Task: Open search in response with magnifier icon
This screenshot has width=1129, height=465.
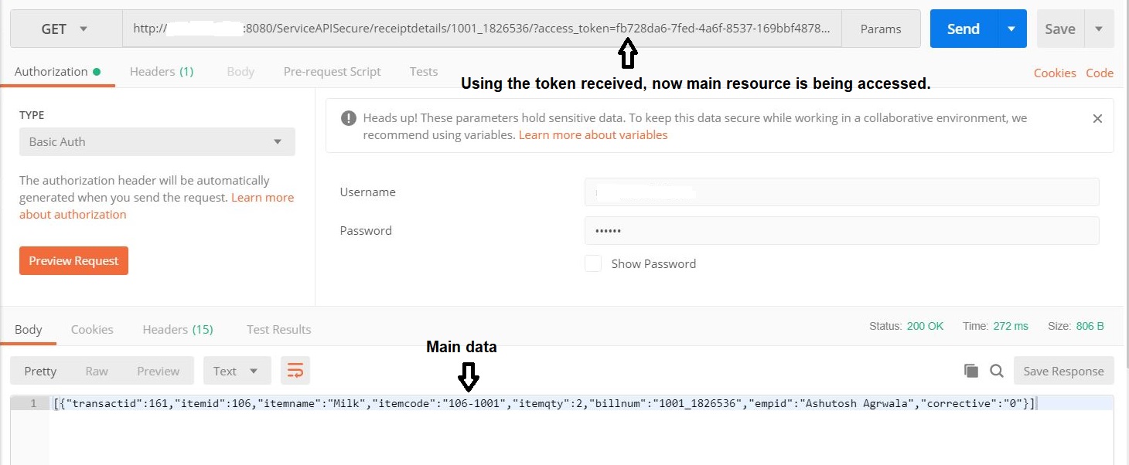Action: click(x=997, y=371)
